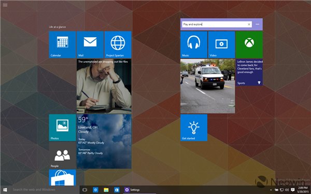The image size is (311, 194).
Task: Click the battery icon in system tray
Action: pos(276,190)
